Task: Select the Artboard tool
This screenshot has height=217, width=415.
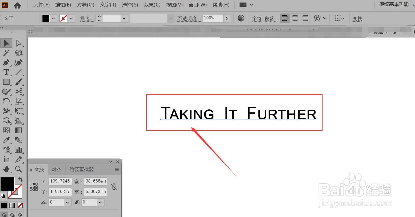Action: (6, 160)
